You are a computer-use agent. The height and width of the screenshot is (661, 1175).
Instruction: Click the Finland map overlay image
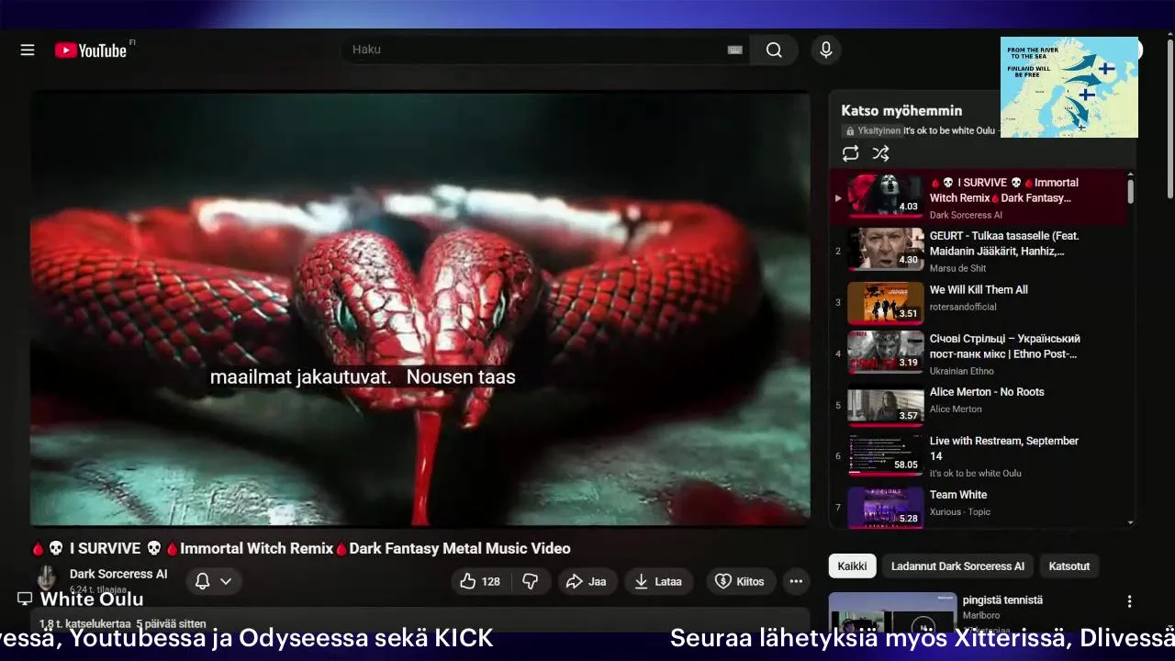1069,87
